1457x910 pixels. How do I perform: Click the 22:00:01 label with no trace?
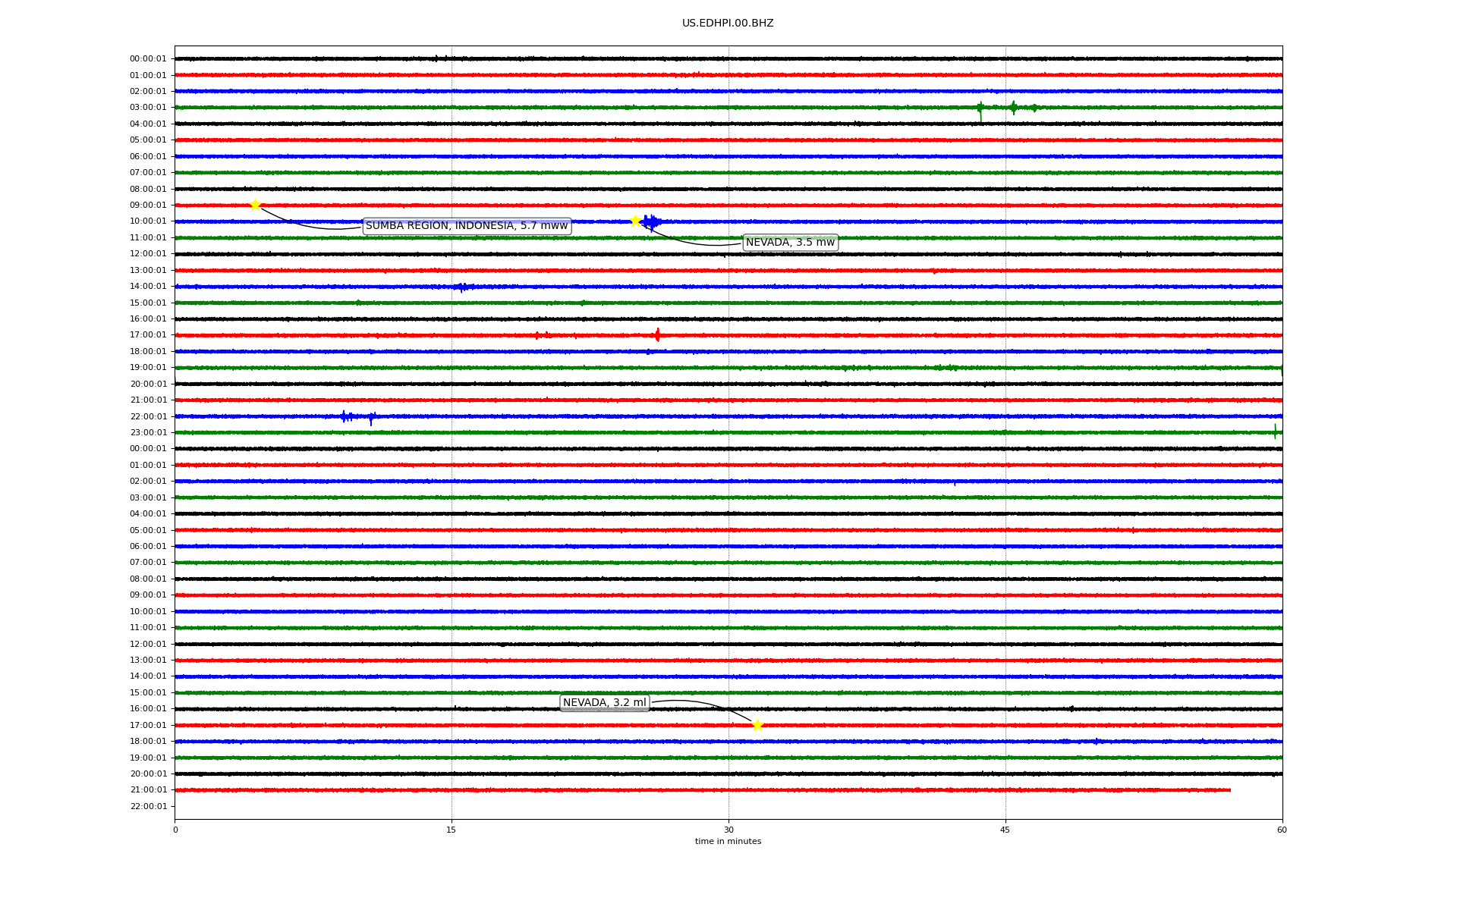(148, 807)
